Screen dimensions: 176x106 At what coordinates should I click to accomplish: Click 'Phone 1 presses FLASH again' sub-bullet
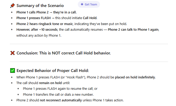60,89
